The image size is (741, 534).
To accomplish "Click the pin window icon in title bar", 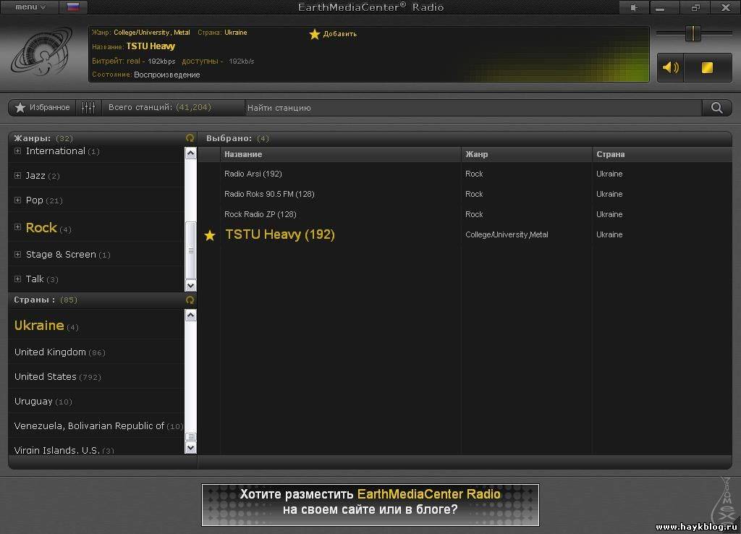I will click(634, 7).
